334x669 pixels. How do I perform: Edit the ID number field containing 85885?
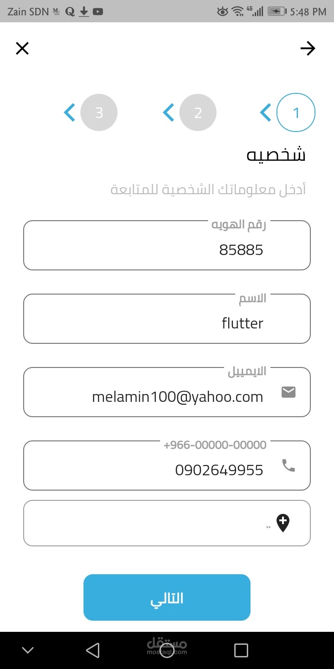coord(167,250)
